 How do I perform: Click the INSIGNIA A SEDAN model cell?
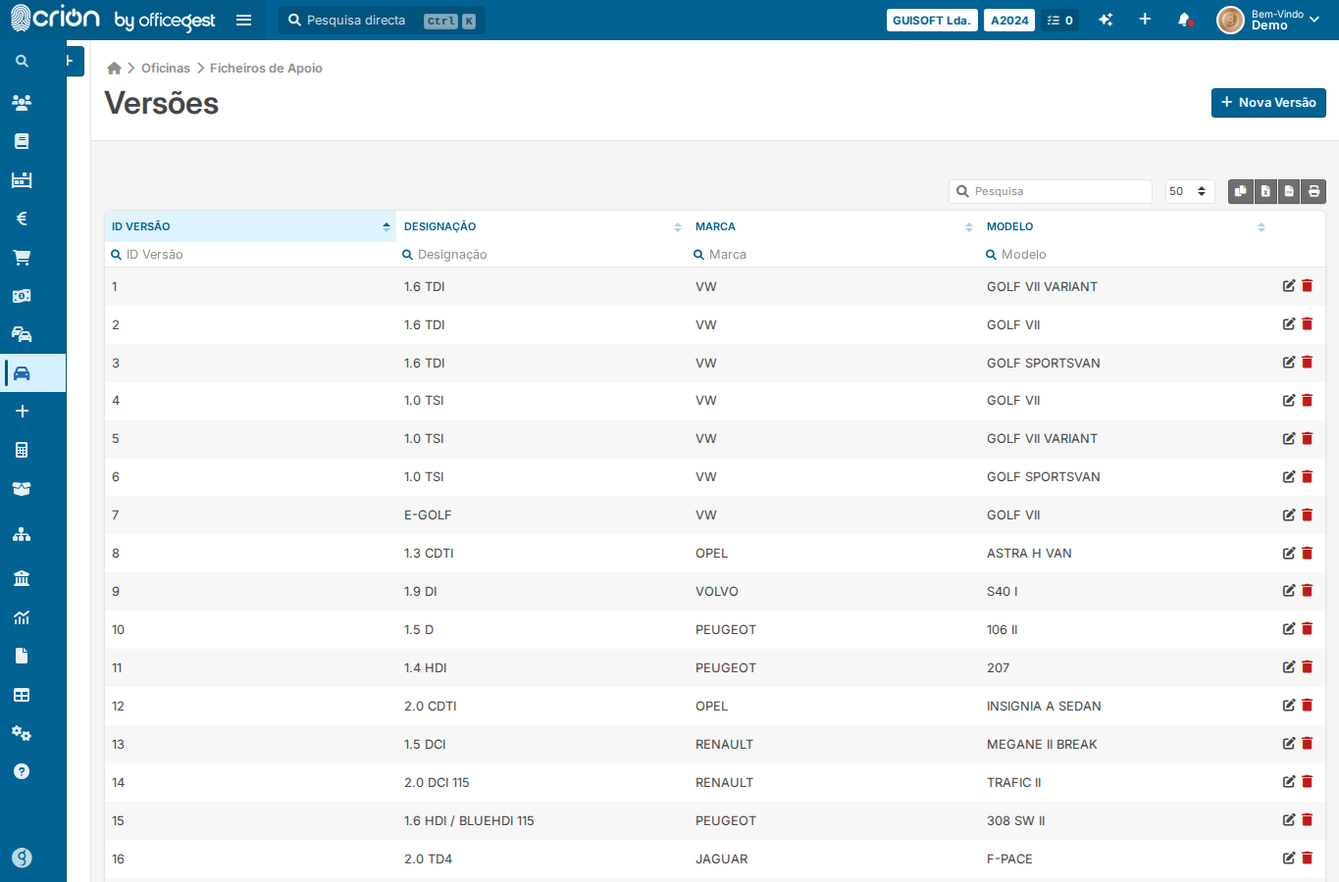point(1044,706)
